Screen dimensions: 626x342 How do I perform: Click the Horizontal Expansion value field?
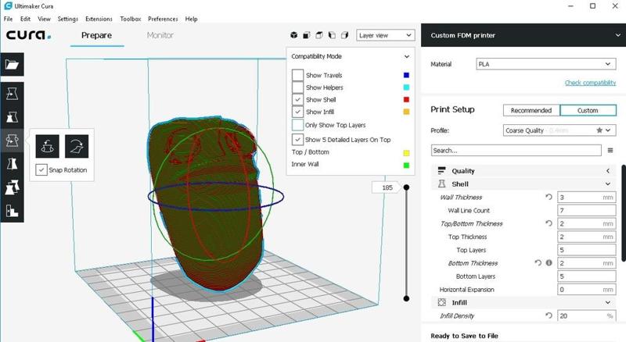586,289
